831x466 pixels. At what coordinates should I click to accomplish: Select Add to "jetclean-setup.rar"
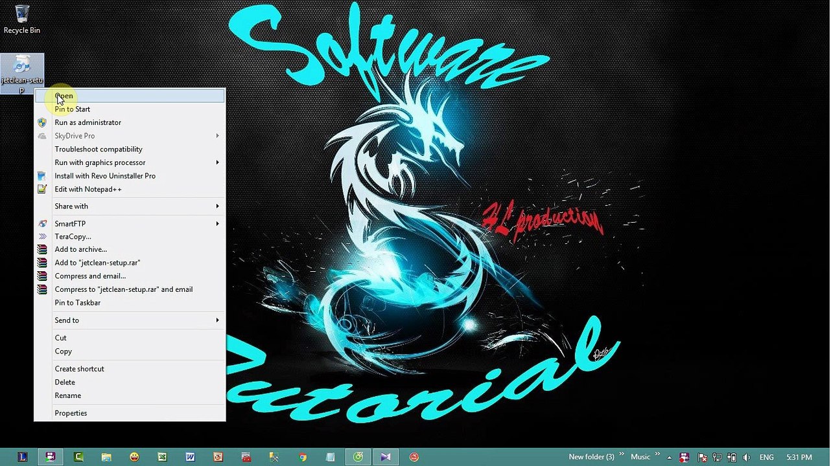[130, 263]
